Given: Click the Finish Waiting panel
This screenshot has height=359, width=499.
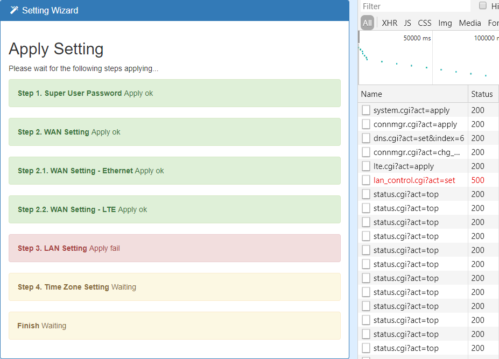Looking at the screenshot, I should pyautogui.click(x=174, y=326).
